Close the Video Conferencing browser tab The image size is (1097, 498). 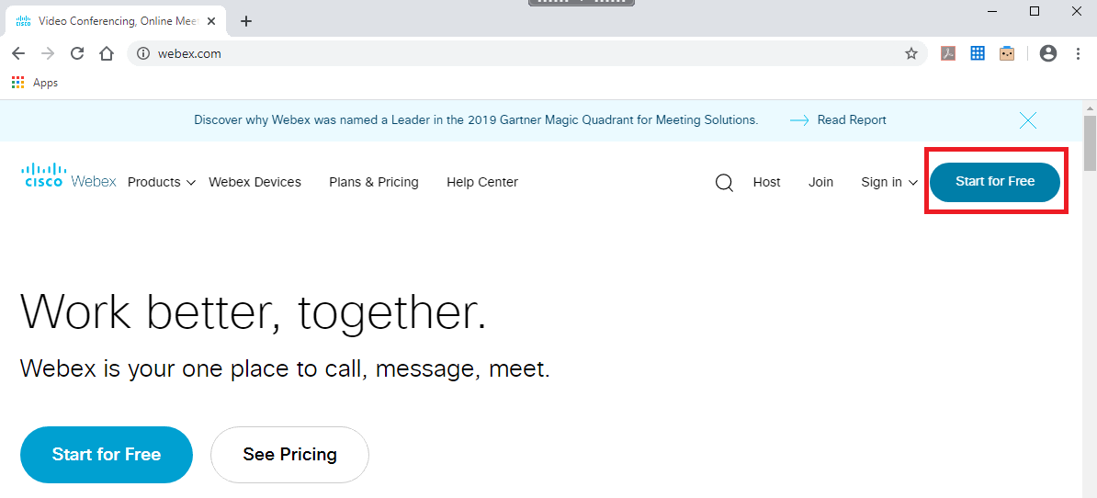pos(212,21)
